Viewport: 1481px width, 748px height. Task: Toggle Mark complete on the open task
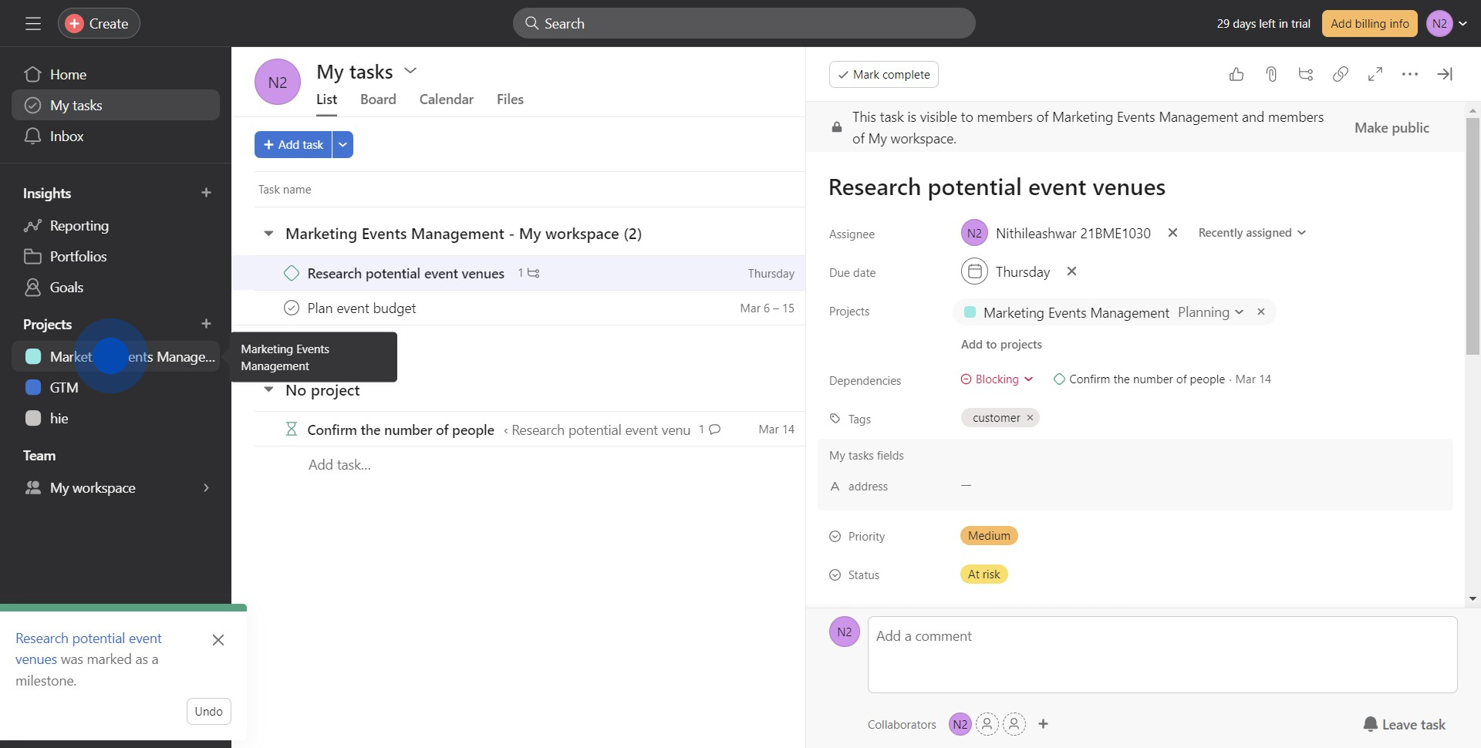pyautogui.click(x=882, y=74)
